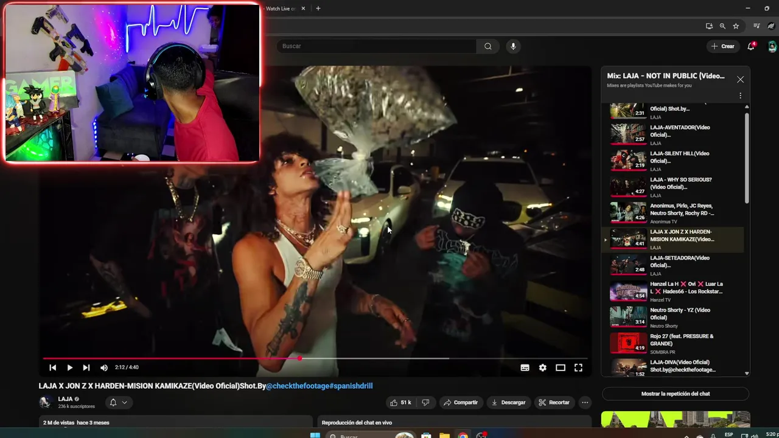Open #spanishdrill hashtag link
This screenshot has height=438, width=779.
[x=351, y=386]
